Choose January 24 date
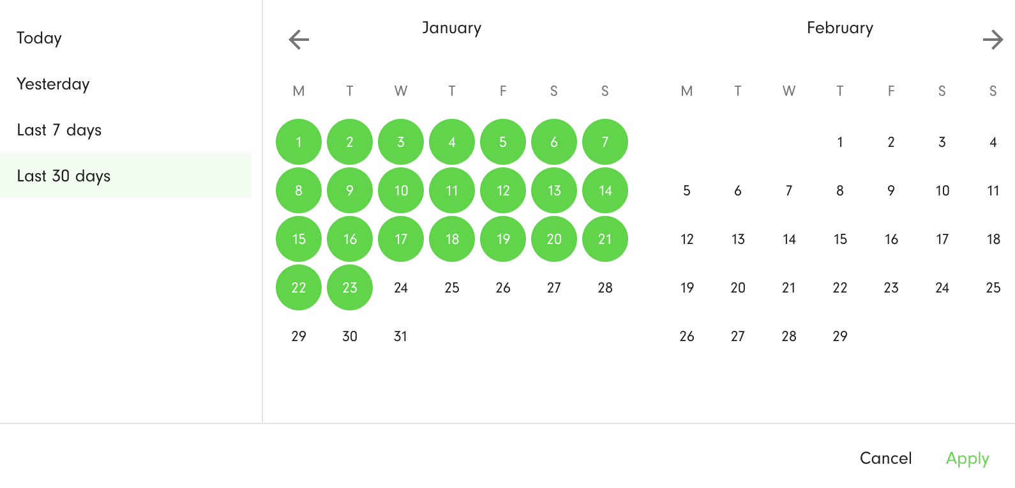Image resolution: width=1015 pixels, height=488 pixels. click(401, 287)
